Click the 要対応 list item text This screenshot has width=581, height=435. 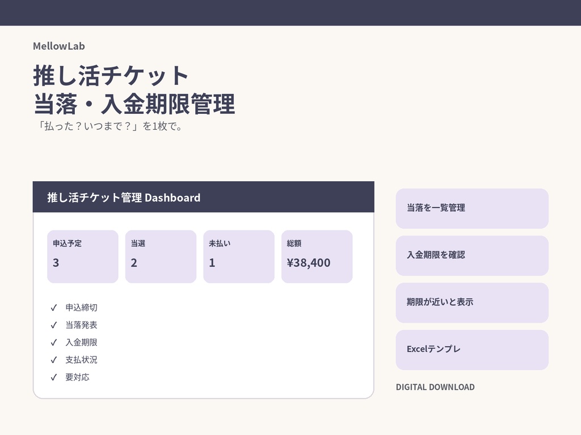point(77,377)
